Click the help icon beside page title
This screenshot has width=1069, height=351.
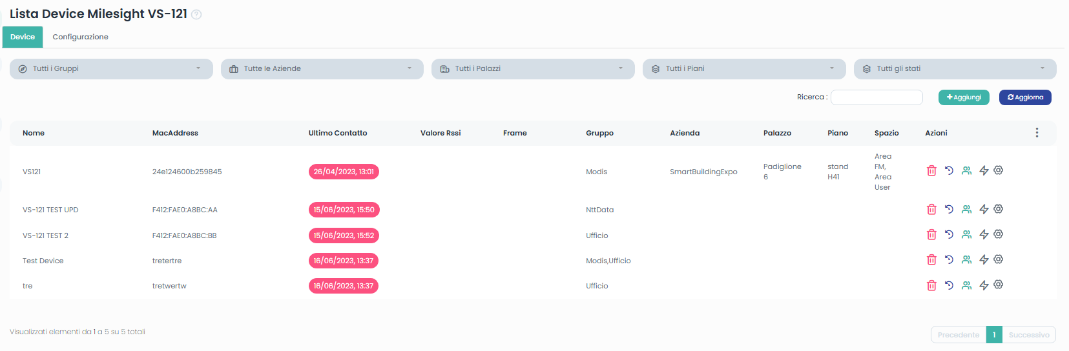pyautogui.click(x=196, y=15)
